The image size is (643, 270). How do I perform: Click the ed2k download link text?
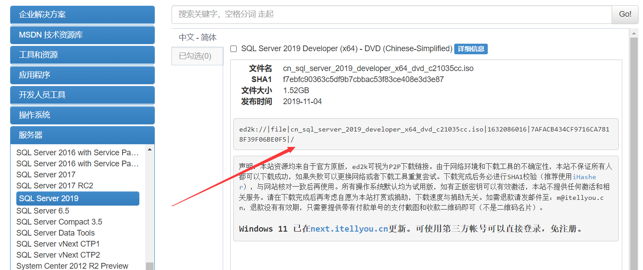point(424,135)
